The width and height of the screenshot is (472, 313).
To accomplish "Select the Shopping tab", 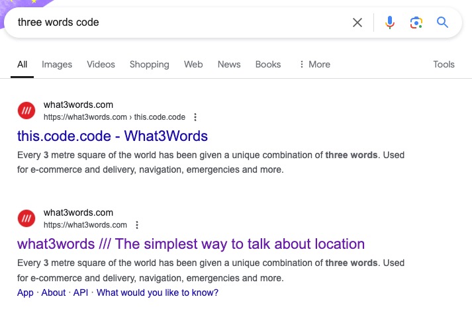I will coord(150,64).
